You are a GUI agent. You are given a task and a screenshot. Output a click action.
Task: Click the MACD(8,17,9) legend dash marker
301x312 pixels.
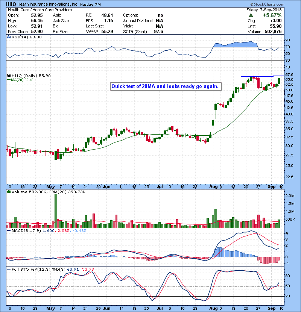(9, 231)
